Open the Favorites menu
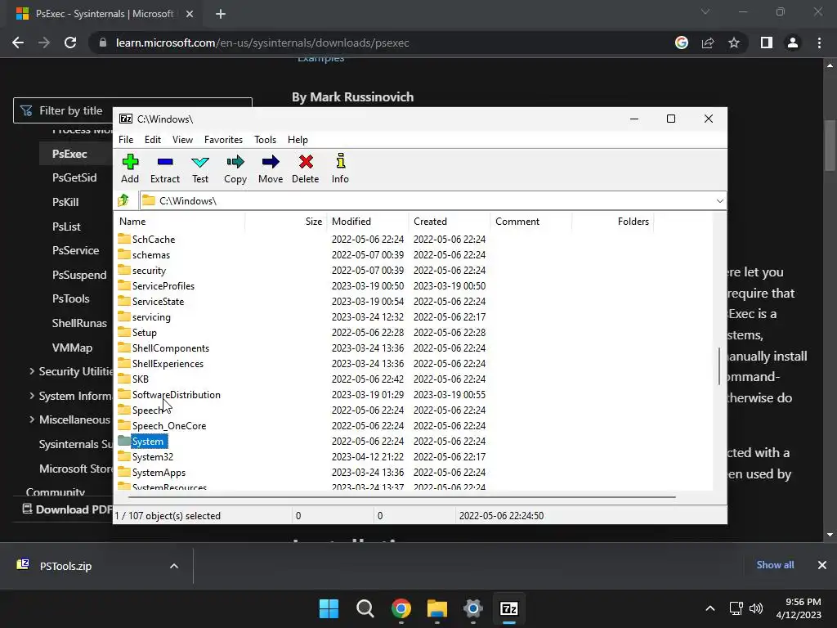Viewport: 837px width, 628px height. pyautogui.click(x=223, y=139)
